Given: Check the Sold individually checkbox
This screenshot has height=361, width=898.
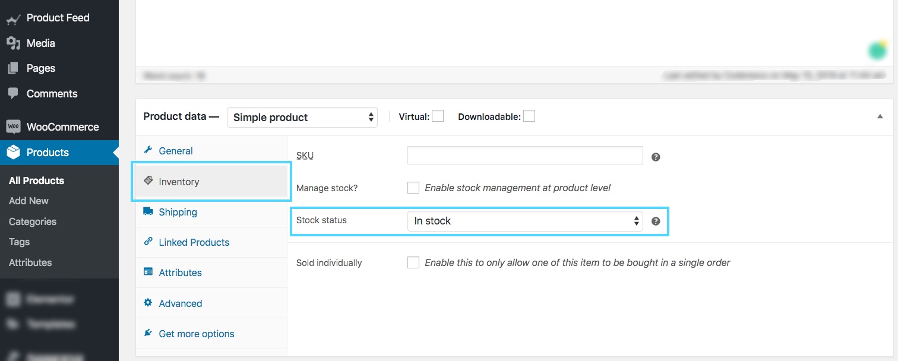Looking at the screenshot, I should [413, 262].
